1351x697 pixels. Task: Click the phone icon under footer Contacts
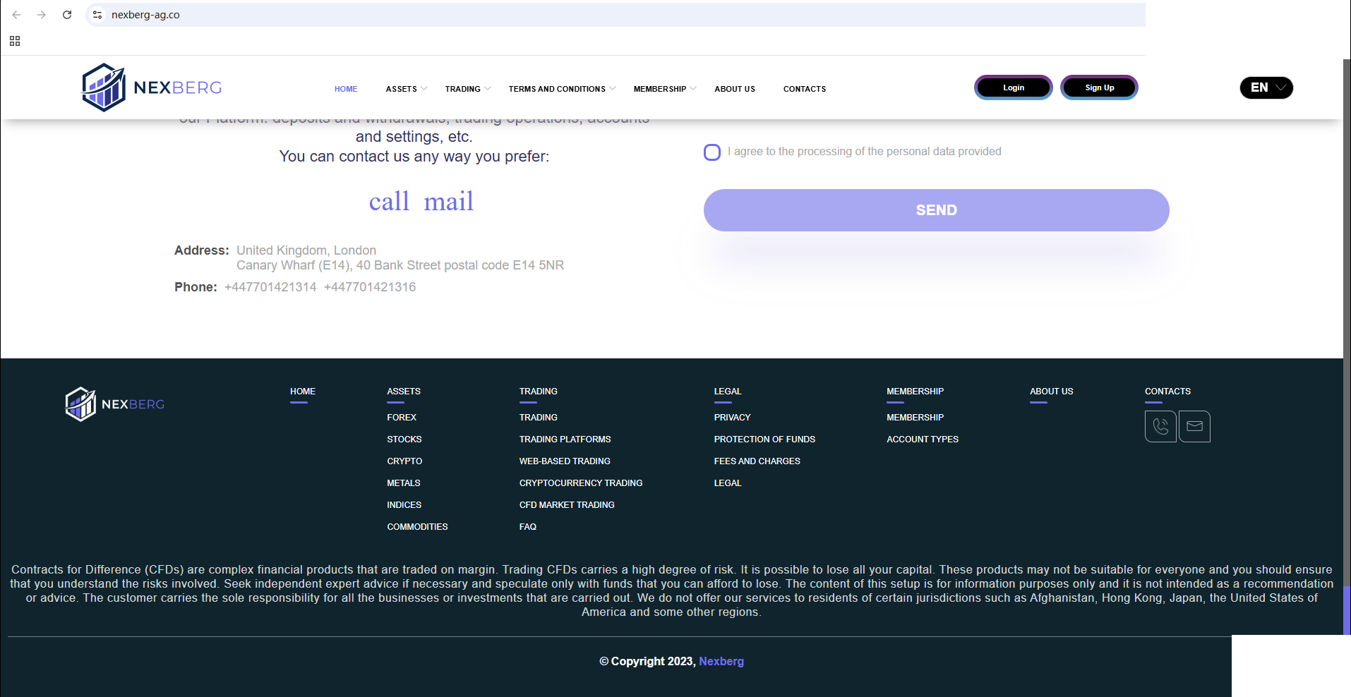tap(1160, 426)
